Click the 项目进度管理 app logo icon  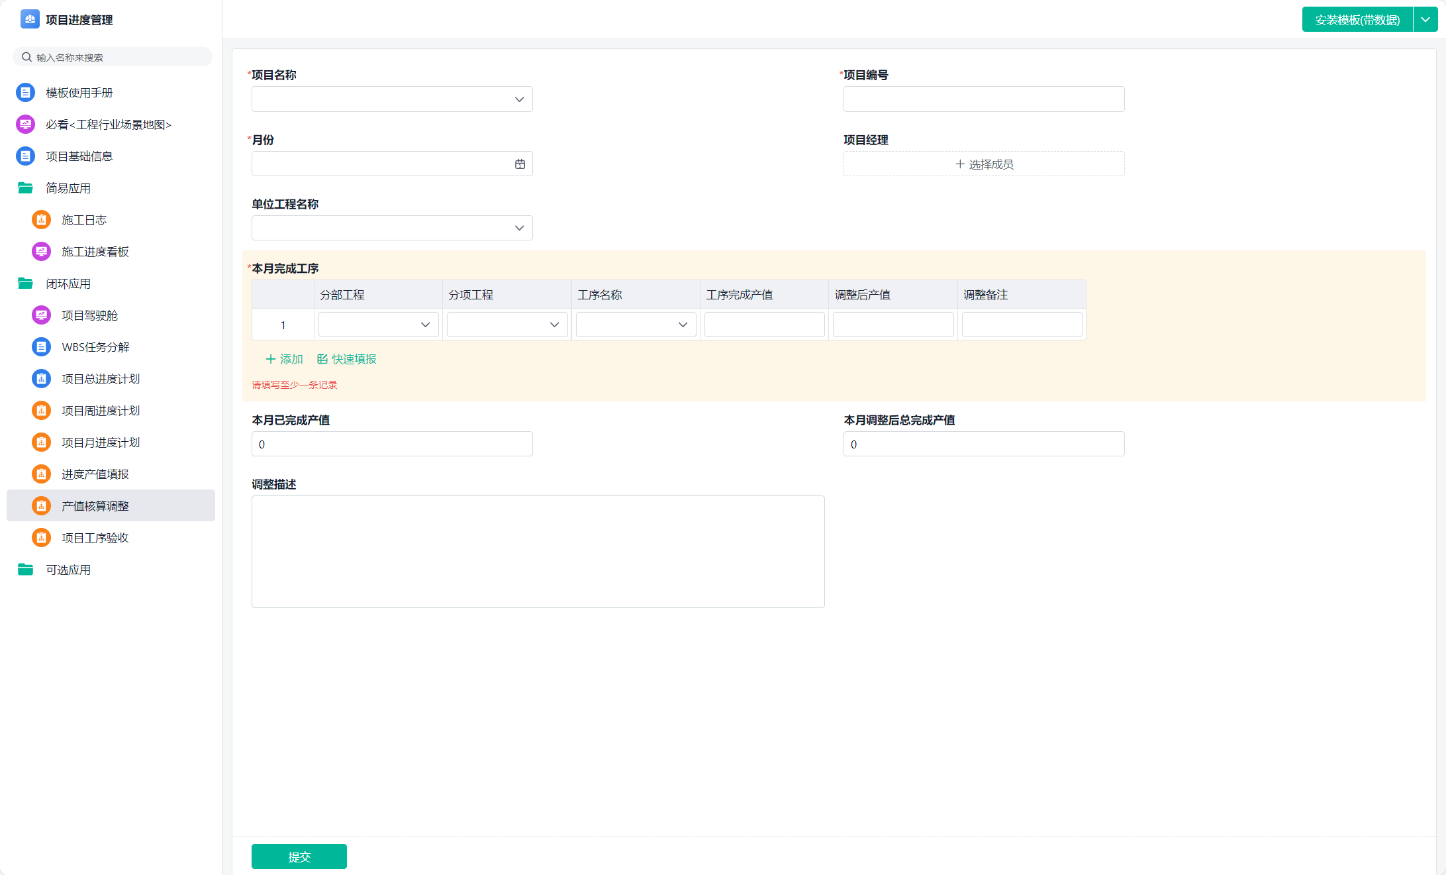coord(30,19)
